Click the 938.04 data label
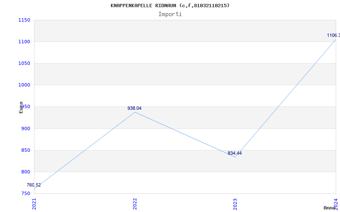The image size is (340, 212). tap(134, 109)
